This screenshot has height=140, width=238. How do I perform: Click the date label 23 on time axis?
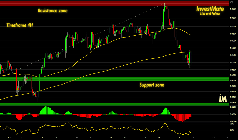click(x=111, y=138)
